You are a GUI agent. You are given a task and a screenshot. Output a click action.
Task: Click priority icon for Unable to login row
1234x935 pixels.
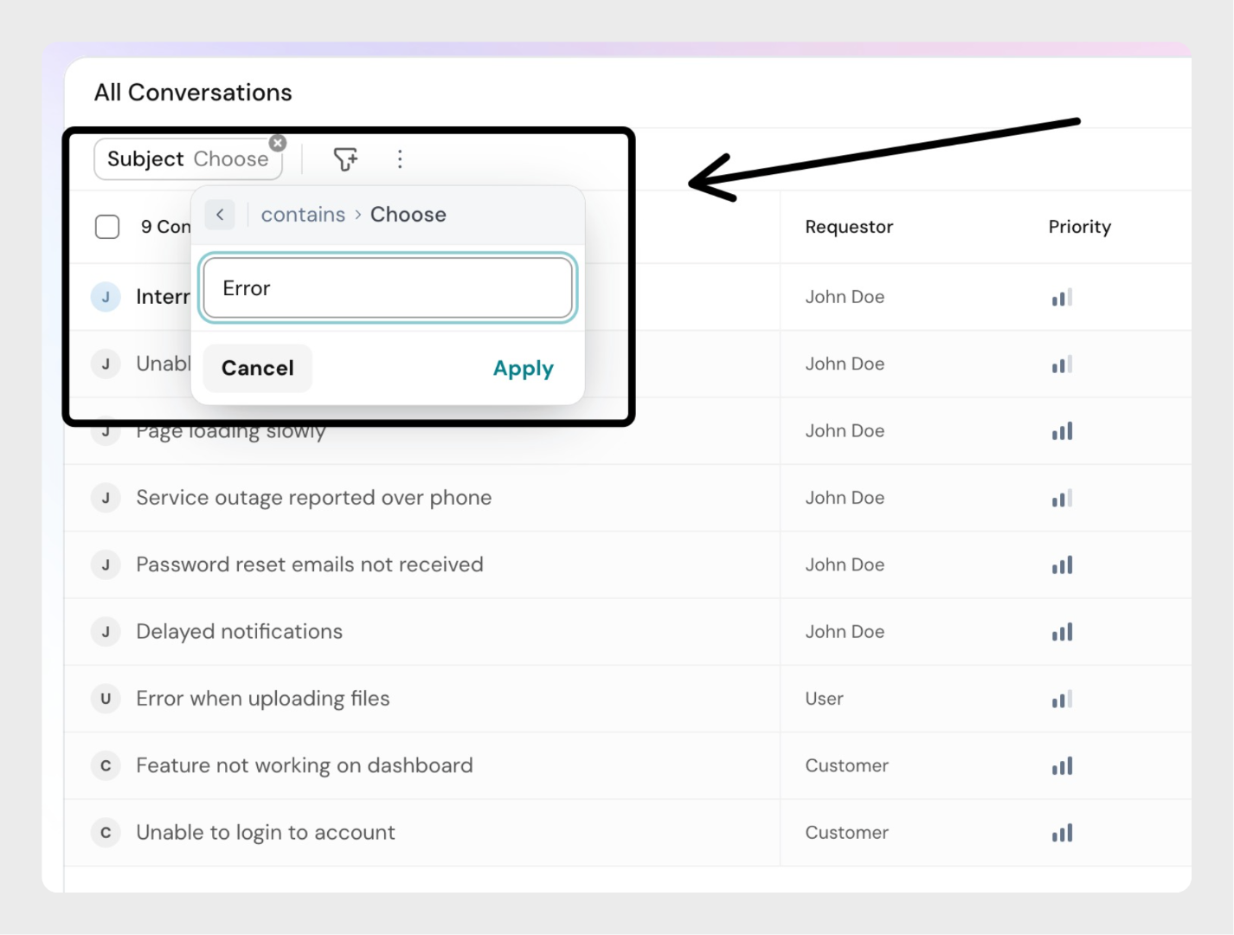(1062, 833)
